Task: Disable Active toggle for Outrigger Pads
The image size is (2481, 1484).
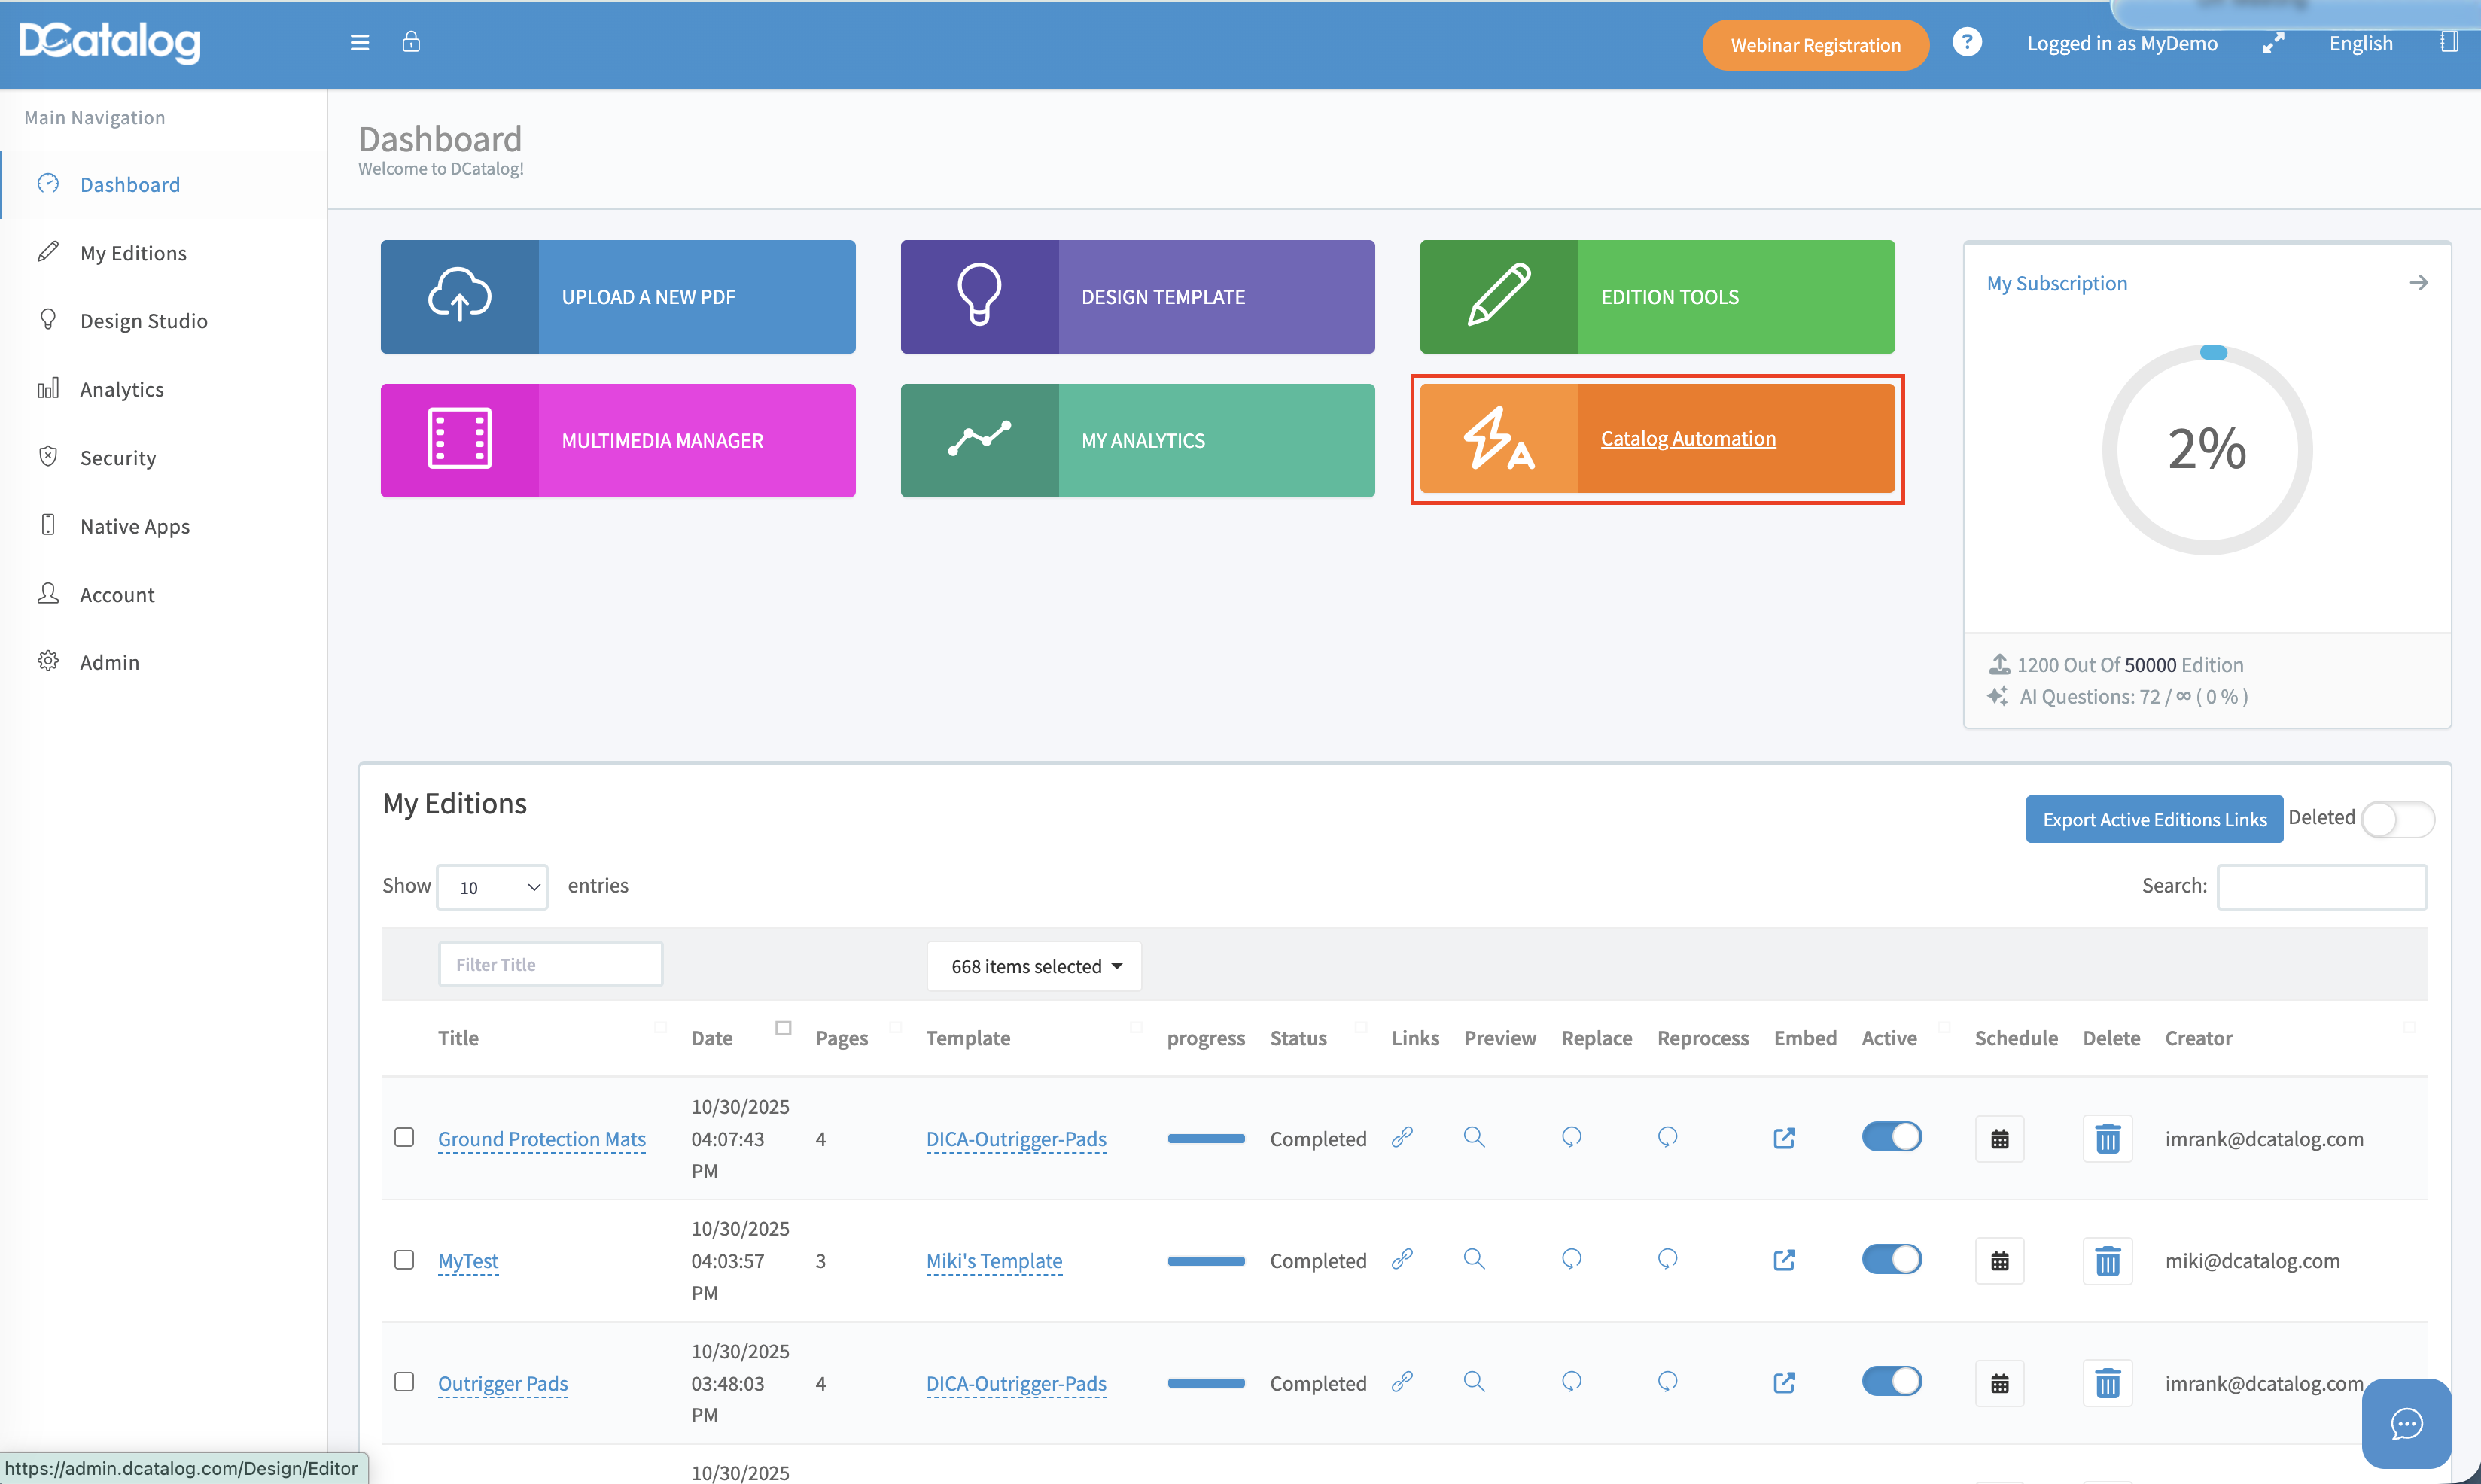Action: pos(1891,1382)
